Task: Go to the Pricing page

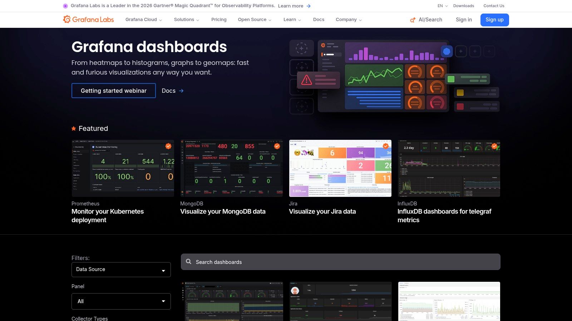Action: (219, 20)
